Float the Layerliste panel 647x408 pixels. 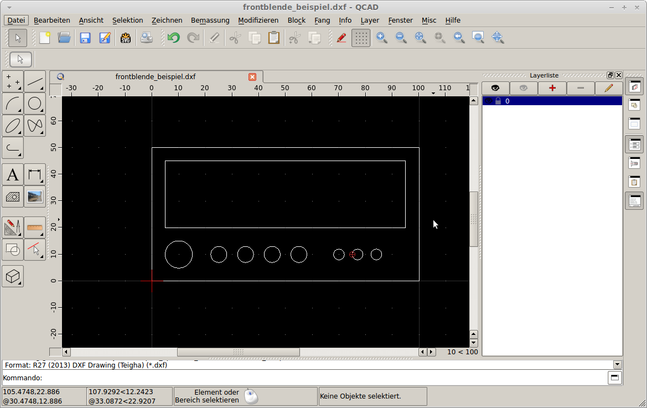[610, 75]
